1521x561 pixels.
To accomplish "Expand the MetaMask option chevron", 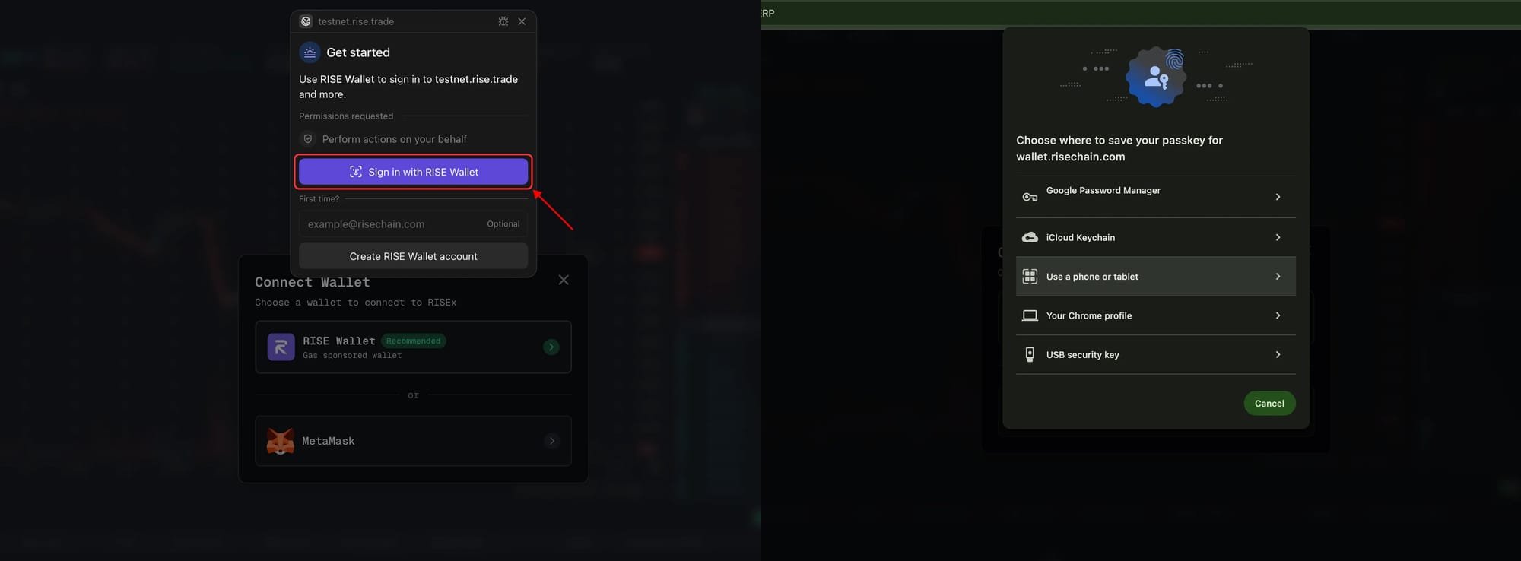I will pos(551,441).
